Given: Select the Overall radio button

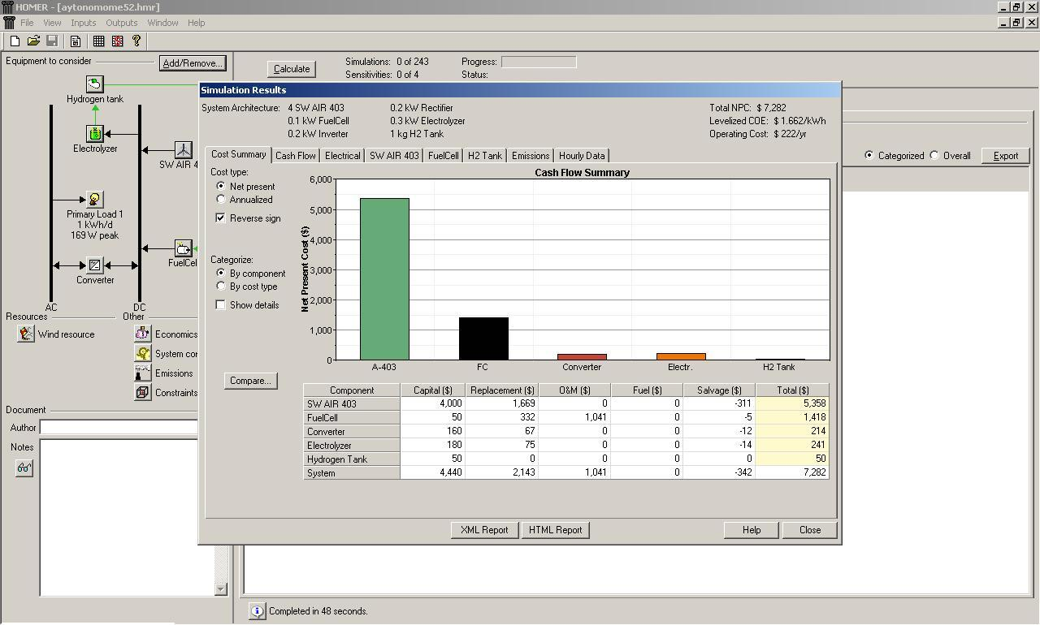Looking at the screenshot, I should [934, 155].
